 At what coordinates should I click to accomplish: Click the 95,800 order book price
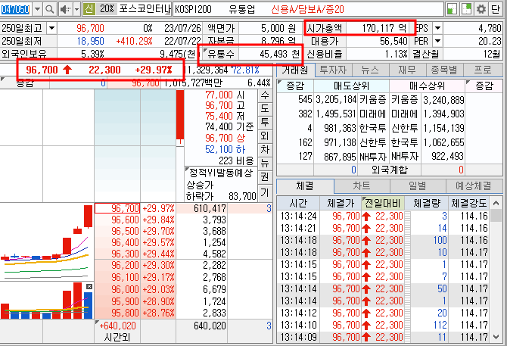[x=125, y=313]
